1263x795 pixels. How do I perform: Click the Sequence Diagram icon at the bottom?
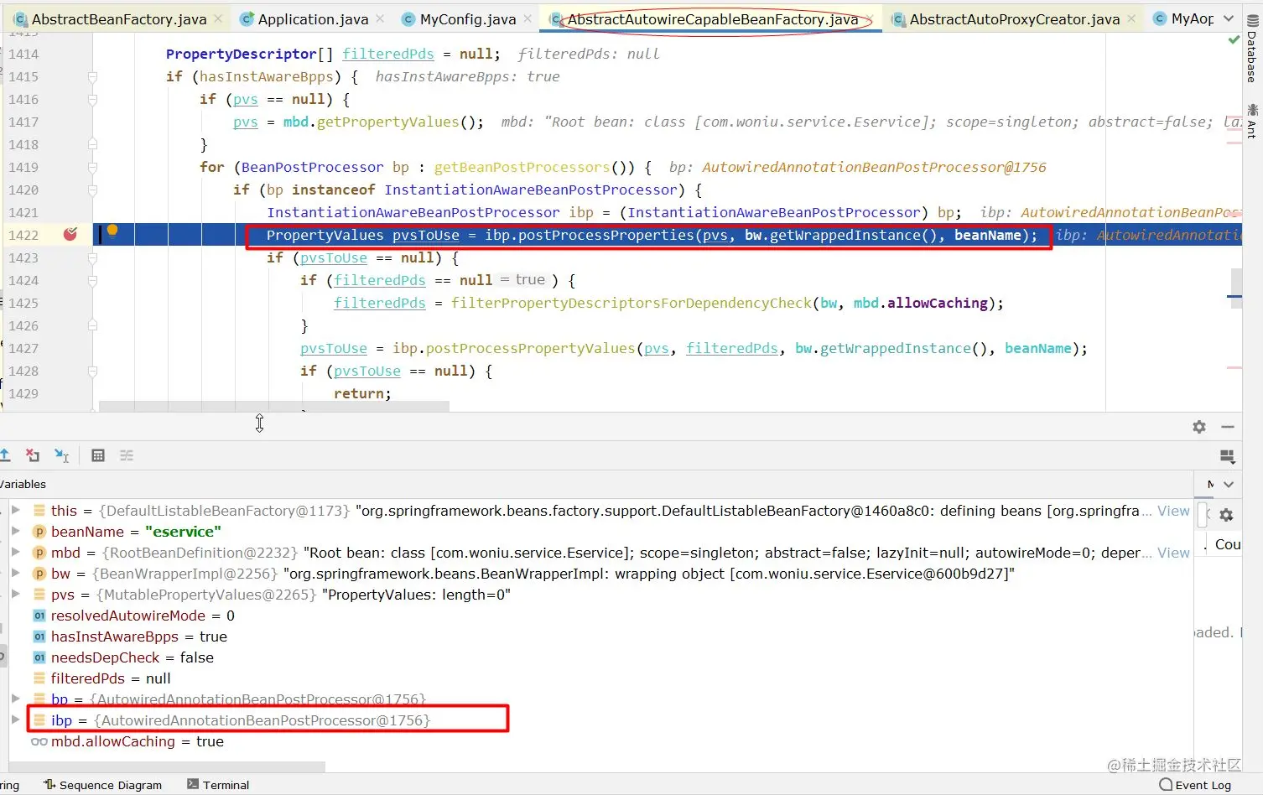tap(49, 785)
